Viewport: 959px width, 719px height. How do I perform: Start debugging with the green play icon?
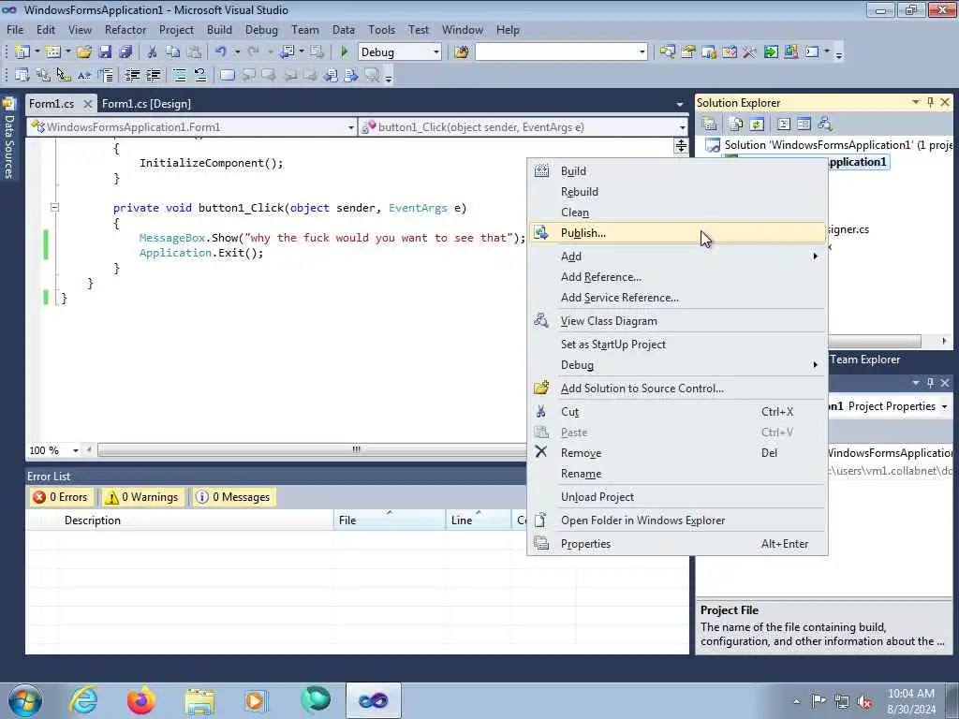click(344, 52)
